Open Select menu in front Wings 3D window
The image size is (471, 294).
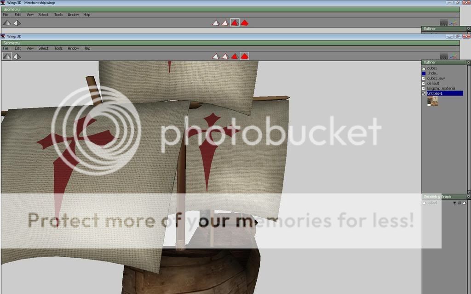pyautogui.click(x=43, y=48)
